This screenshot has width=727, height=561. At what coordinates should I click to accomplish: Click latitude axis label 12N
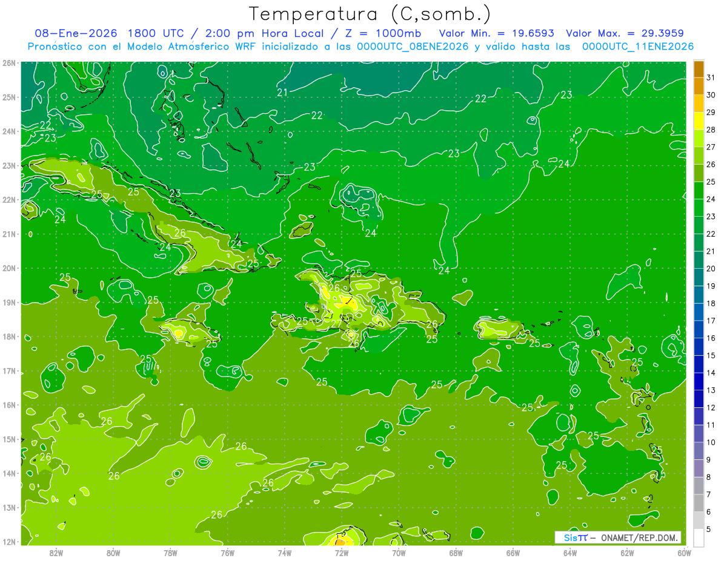coord(8,542)
